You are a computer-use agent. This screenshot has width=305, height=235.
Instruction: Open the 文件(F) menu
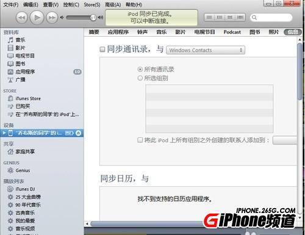click(11, 4)
